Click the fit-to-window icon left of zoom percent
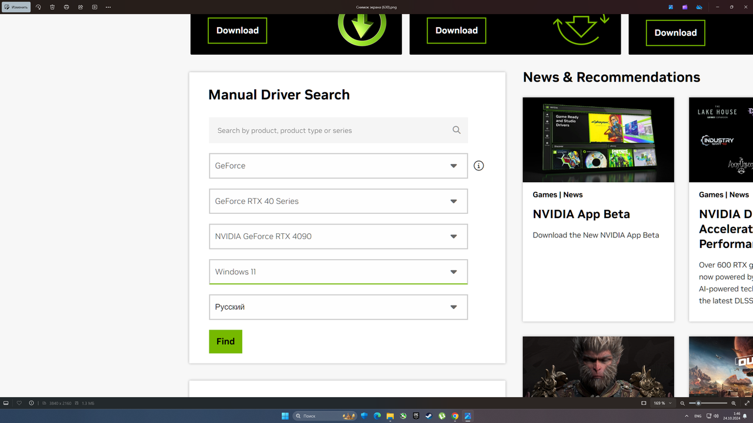753x423 pixels. (644, 403)
